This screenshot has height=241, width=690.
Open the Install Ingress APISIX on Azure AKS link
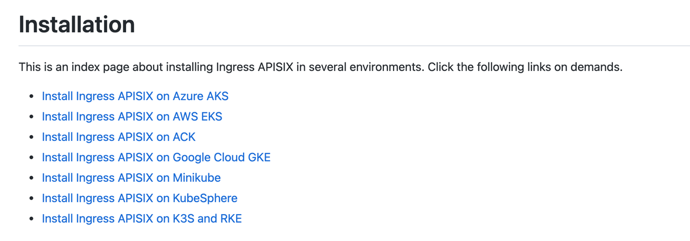click(135, 96)
